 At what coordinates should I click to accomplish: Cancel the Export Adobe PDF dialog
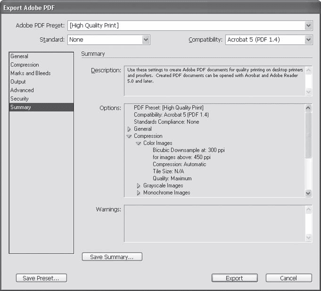pyautogui.click(x=288, y=278)
